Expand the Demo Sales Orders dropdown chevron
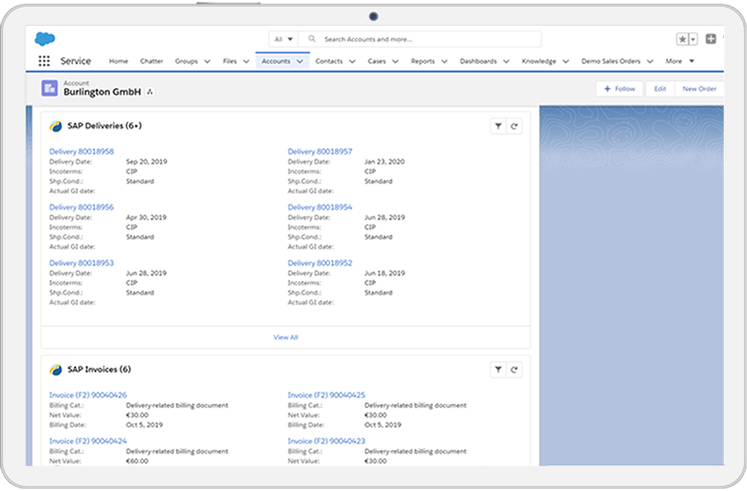This screenshot has height=491, width=747. pyautogui.click(x=650, y=61)
